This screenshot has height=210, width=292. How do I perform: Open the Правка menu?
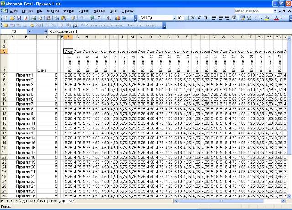click(27, 11)
